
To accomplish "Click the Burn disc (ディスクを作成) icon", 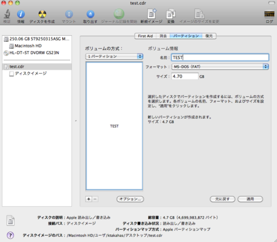I will [42, 14].
